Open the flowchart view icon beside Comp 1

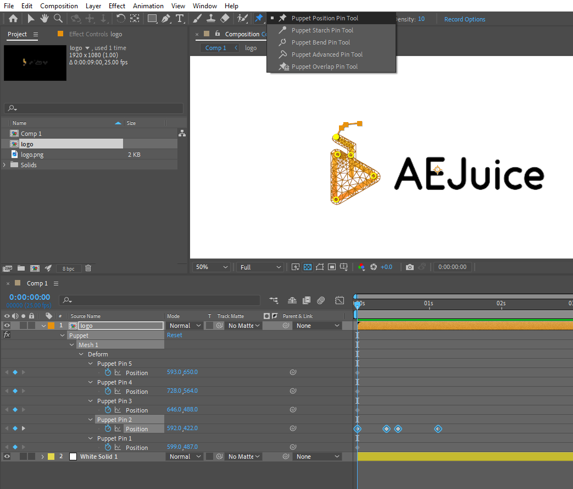click(x=182, y=133)
